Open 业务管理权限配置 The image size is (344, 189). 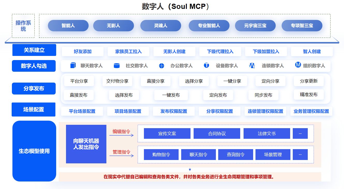(x=311, y=111)
